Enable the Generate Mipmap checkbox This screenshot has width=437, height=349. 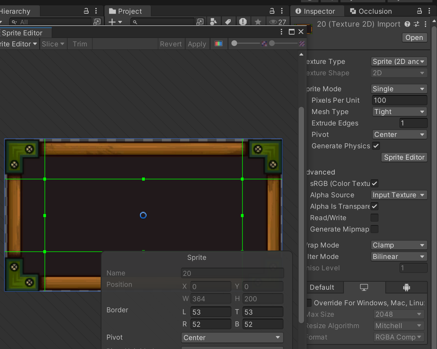click(x=375, y=229)
